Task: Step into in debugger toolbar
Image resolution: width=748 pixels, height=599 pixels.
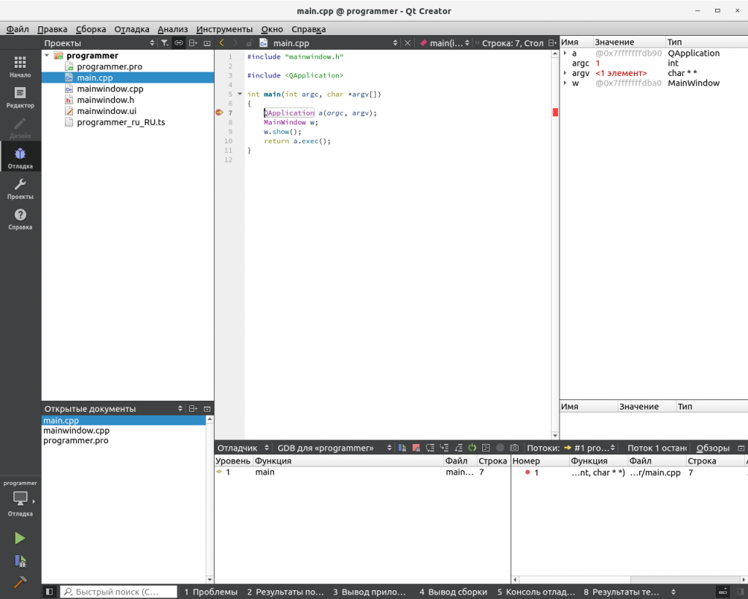Action: pyautogui.click(x=444, y=448)
